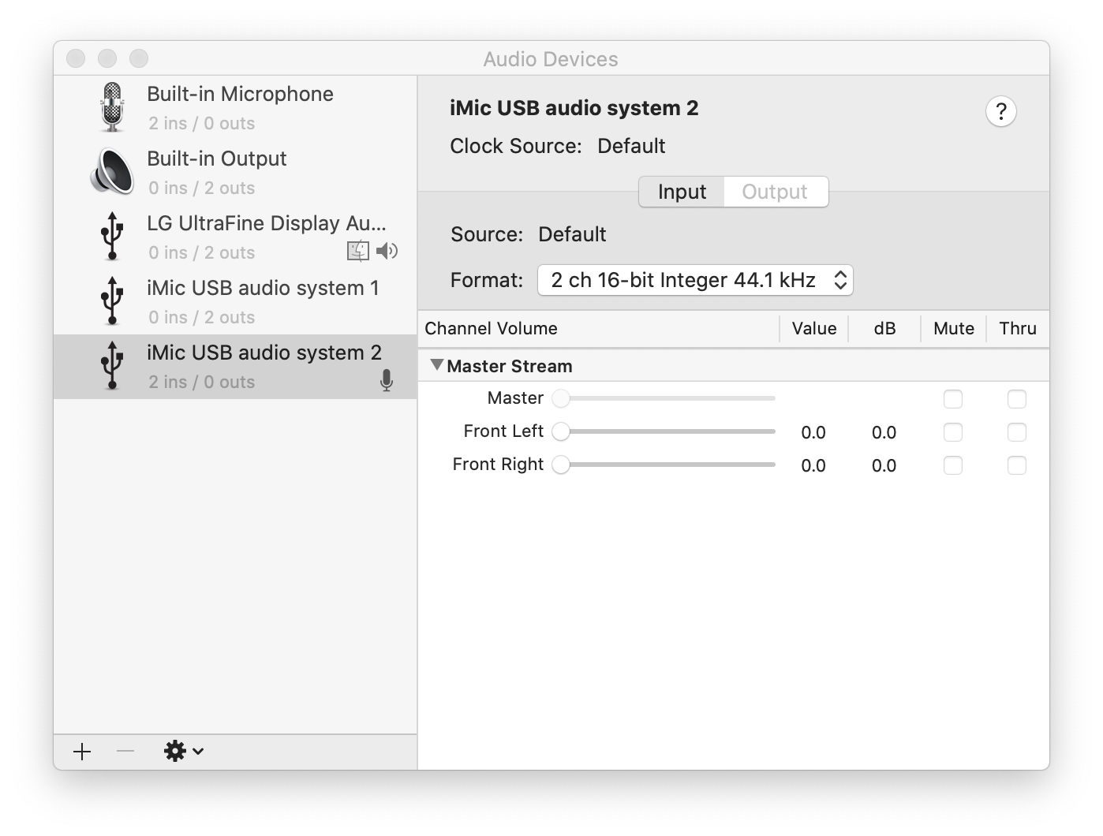1103x836 pixels.
Task: Open the Format dropdown 2 ch 16-bit Integer
Action: [695, 280]
